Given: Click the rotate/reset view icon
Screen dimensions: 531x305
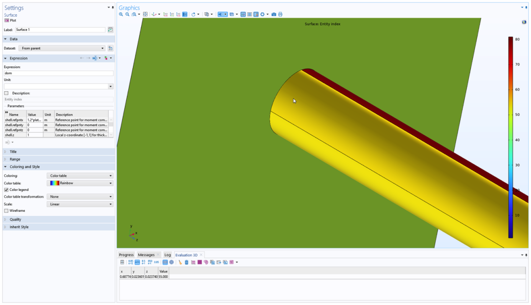Looking at the screenshot, I should 193,14.
